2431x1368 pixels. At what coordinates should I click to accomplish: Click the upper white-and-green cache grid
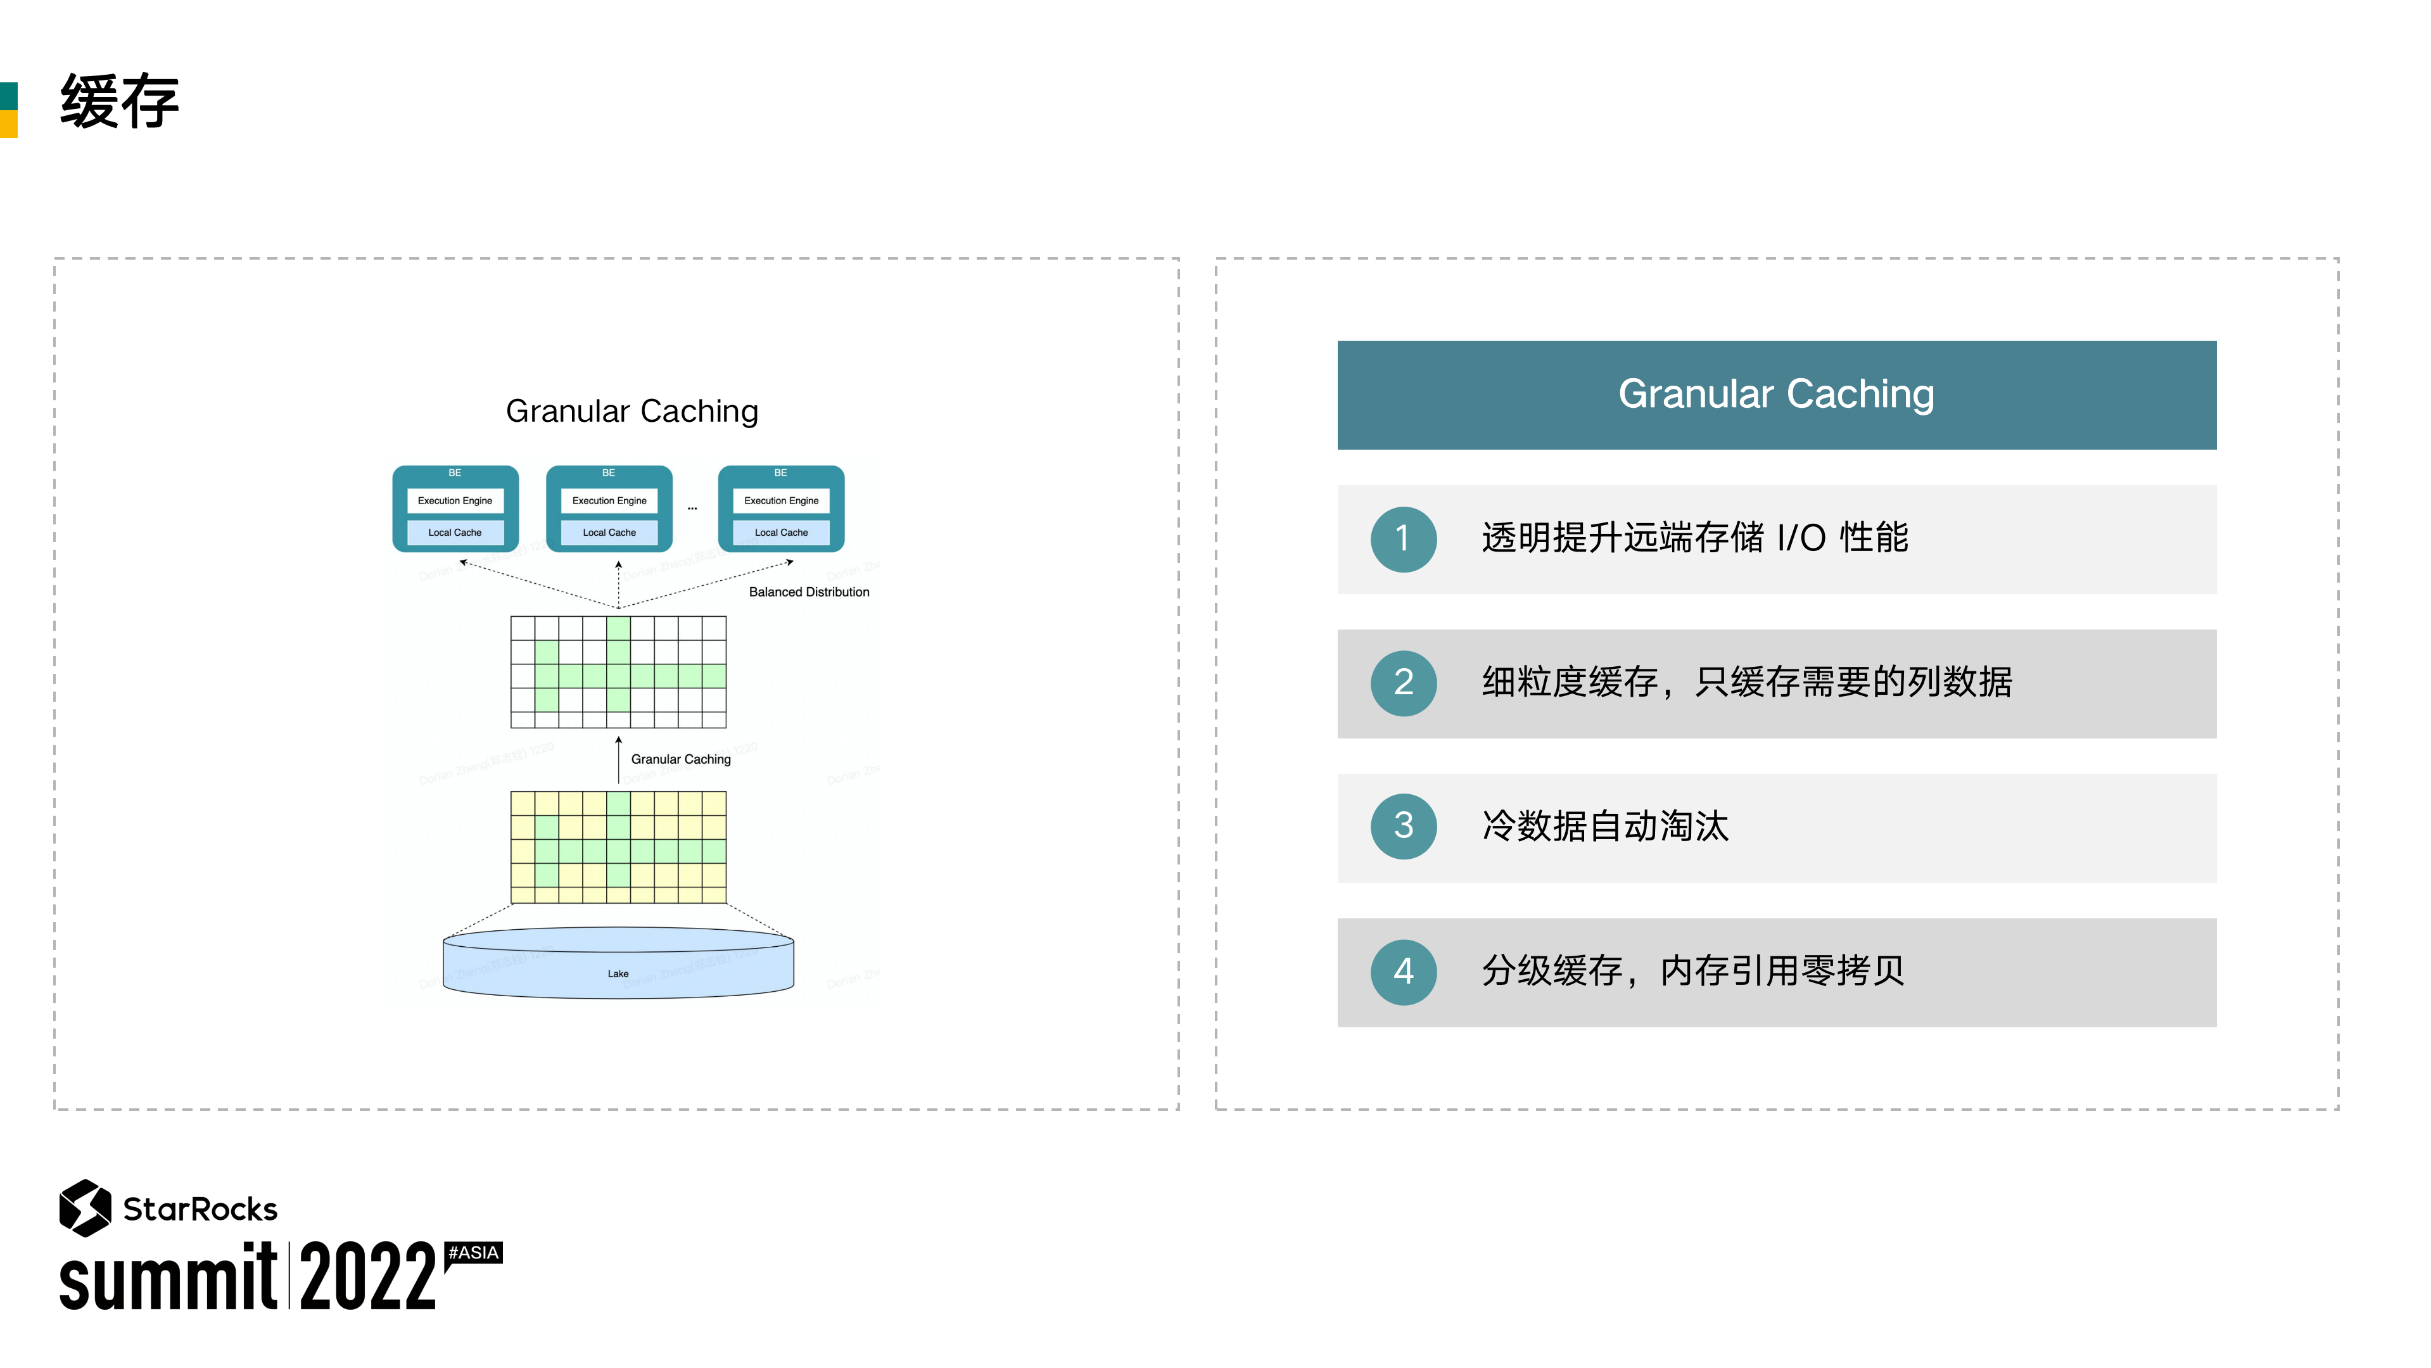[618, 672]
